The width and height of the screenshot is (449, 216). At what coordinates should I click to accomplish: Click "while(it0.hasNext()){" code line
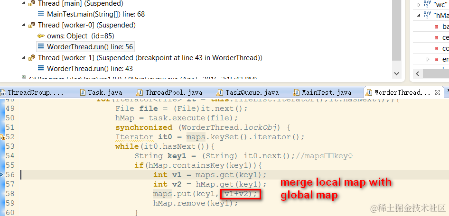(x=165, y=146)
